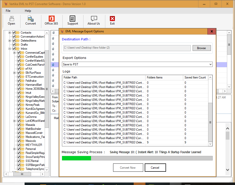
Task: Click the HanniandBart folder icon
Action: (23, 85)
